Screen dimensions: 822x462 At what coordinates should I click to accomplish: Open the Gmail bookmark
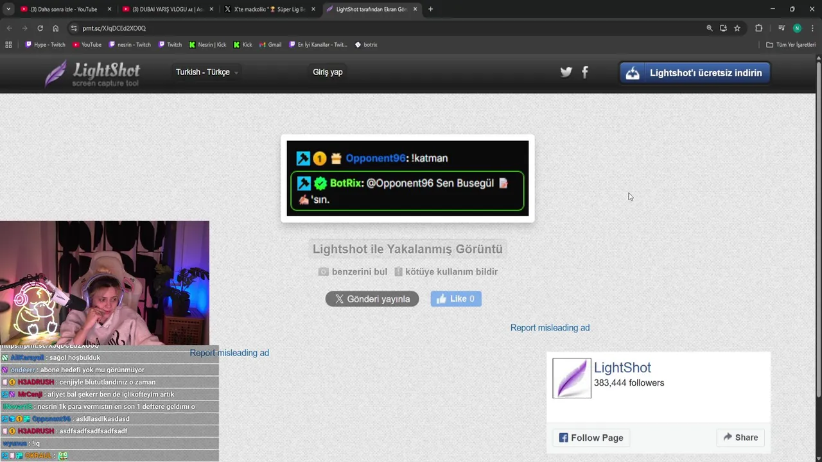coord(270,45)
